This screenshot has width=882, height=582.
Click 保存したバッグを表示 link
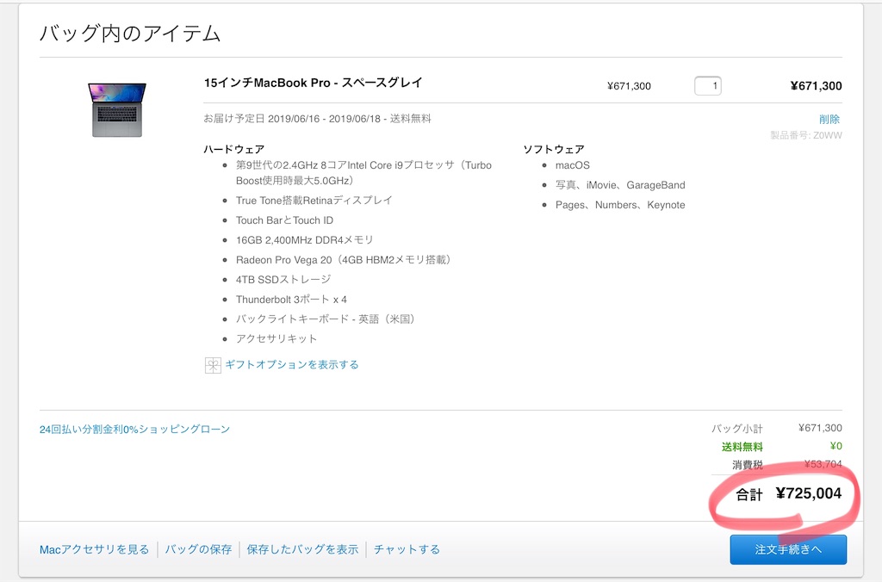(302, 549)
